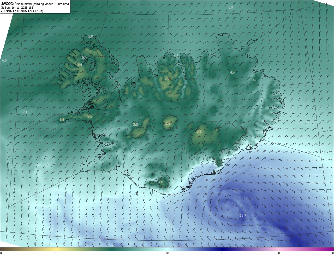The image size is (334, 255).
Task: Click the 5.9 precipitation value label
Action: pyautogui.click(x=91, y=37)
